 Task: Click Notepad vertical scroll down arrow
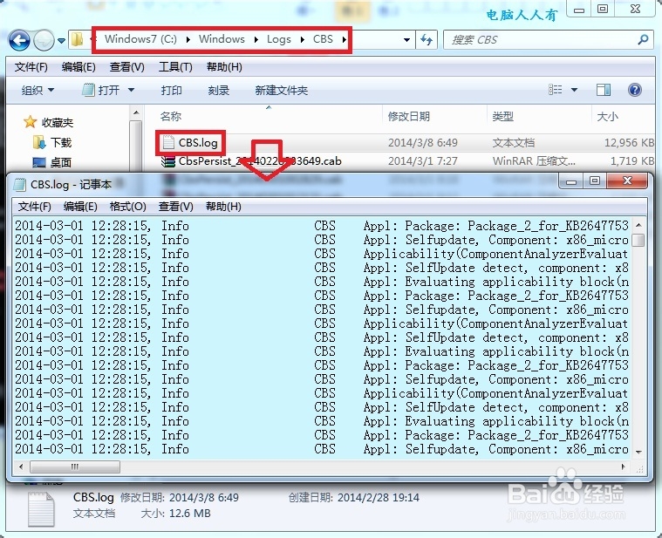(638, 453)
